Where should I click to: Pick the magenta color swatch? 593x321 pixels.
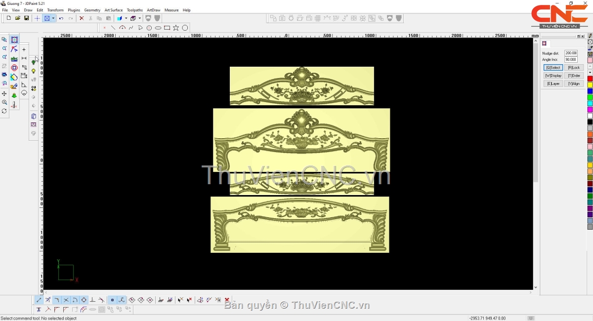click(590, 110)
